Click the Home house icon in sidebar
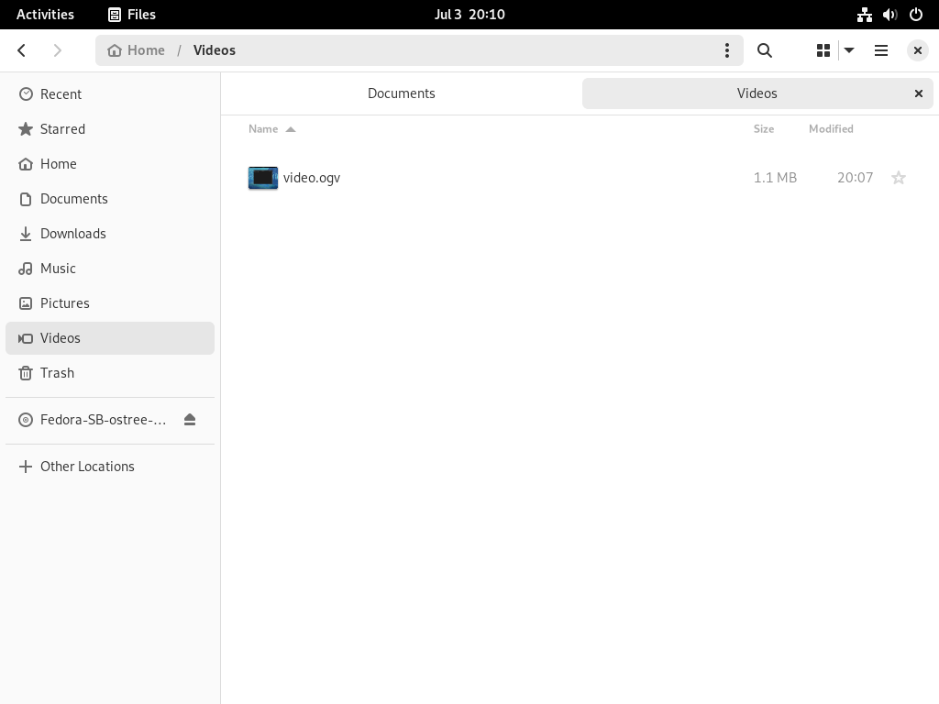The width and height of the screenshot is (939, 704). tap(26, 163)
